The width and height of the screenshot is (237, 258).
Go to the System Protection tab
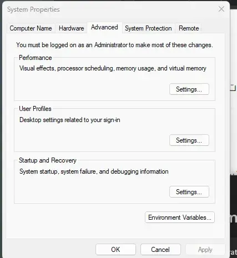click(x=148, y=28)
